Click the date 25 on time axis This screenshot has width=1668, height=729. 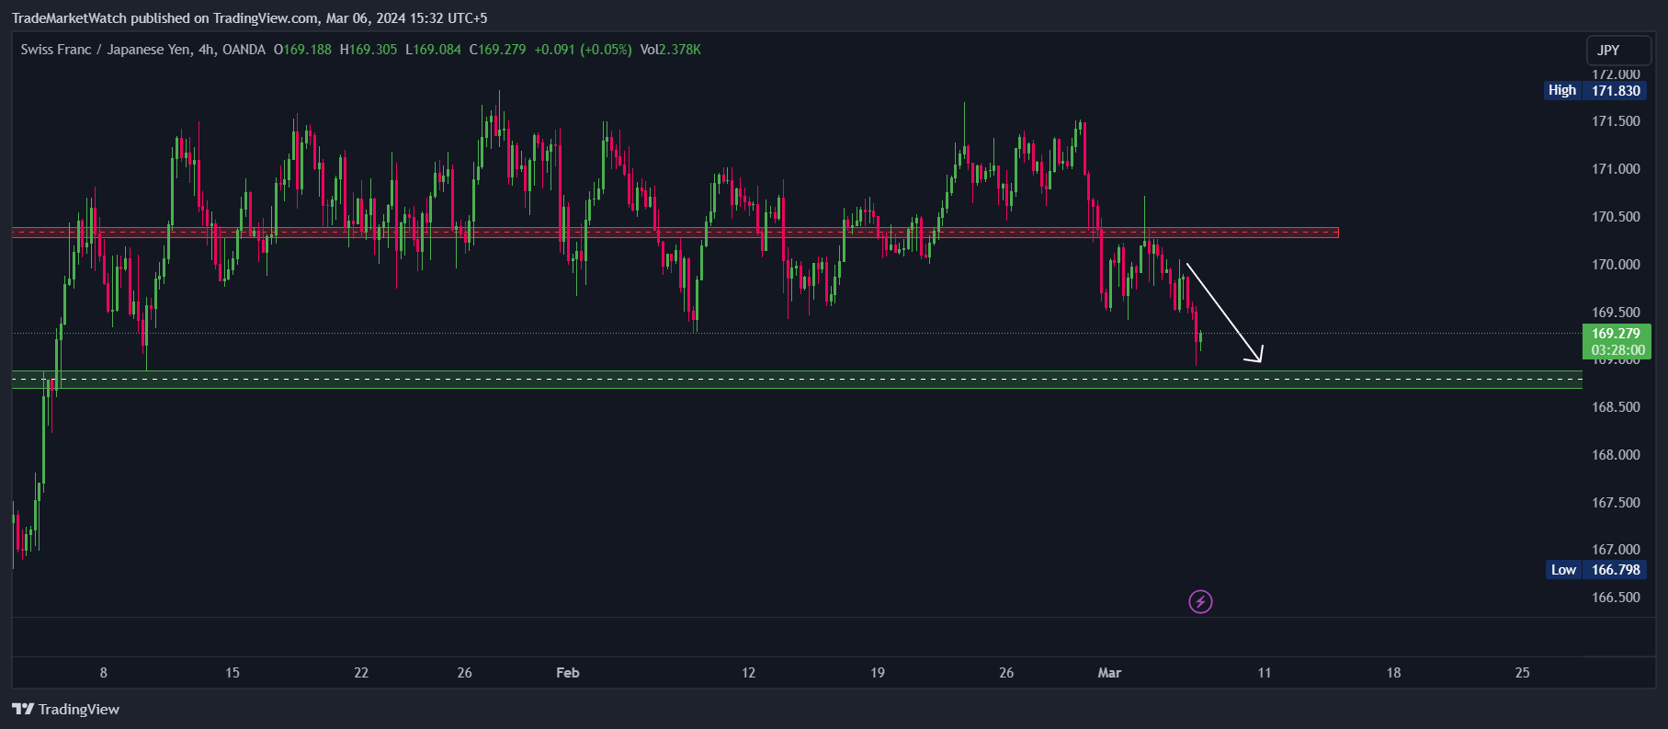coord(1523,673)
